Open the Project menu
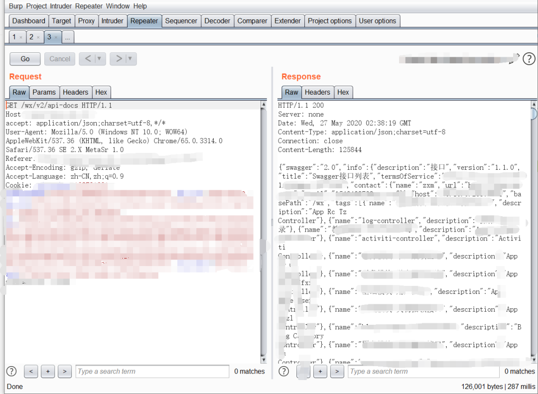 (36, 6)
